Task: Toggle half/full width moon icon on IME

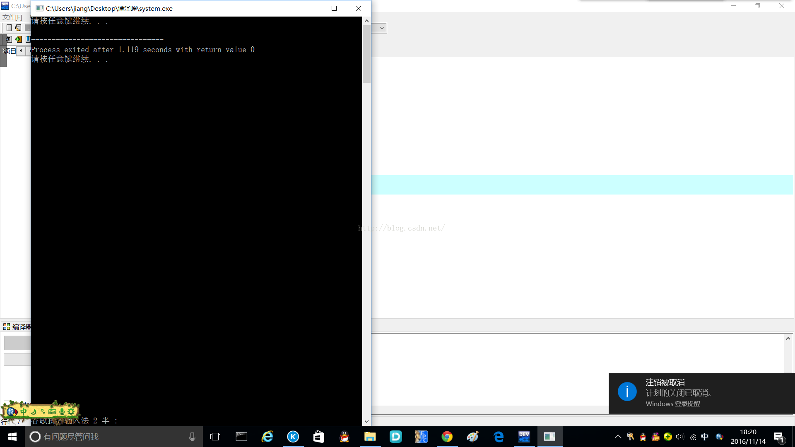Action: point(34,411)
